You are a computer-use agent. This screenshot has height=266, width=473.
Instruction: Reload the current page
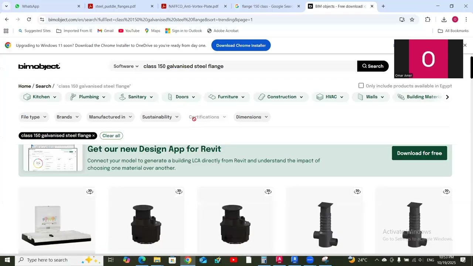point(29,20)
